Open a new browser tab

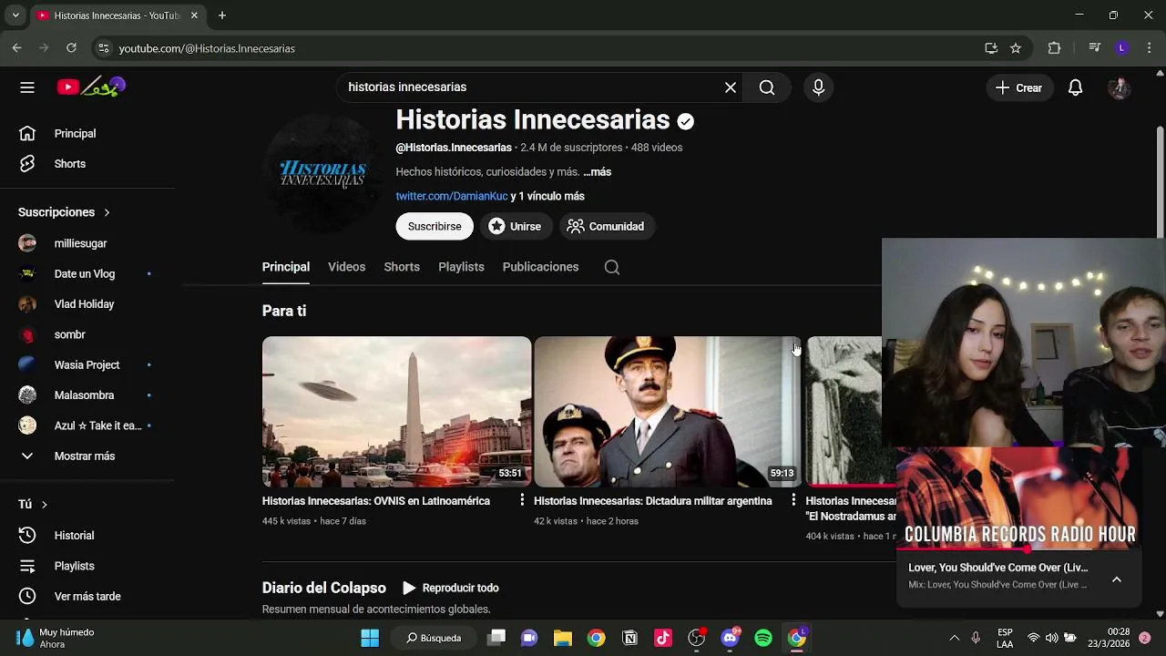point(221,15)
